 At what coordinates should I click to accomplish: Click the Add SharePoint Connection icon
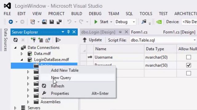click(x=48, y=40)
